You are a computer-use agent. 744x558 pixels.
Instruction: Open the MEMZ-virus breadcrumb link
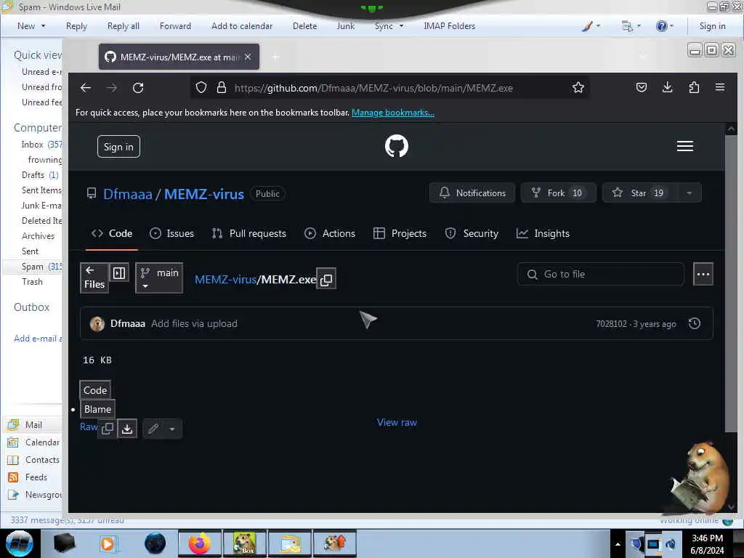click(x=225, y=280)
